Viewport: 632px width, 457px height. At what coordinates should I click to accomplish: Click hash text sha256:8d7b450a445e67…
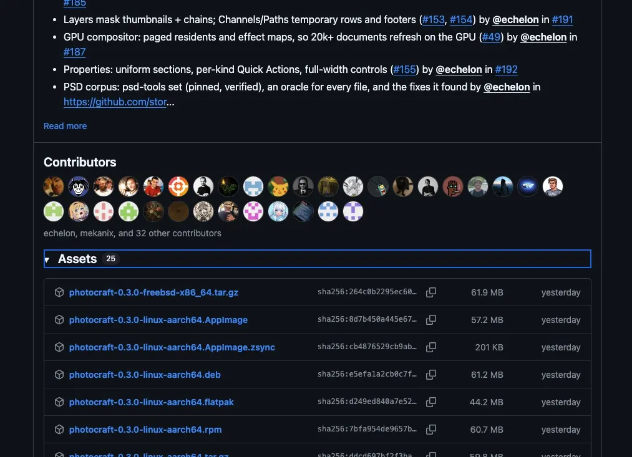367,319
